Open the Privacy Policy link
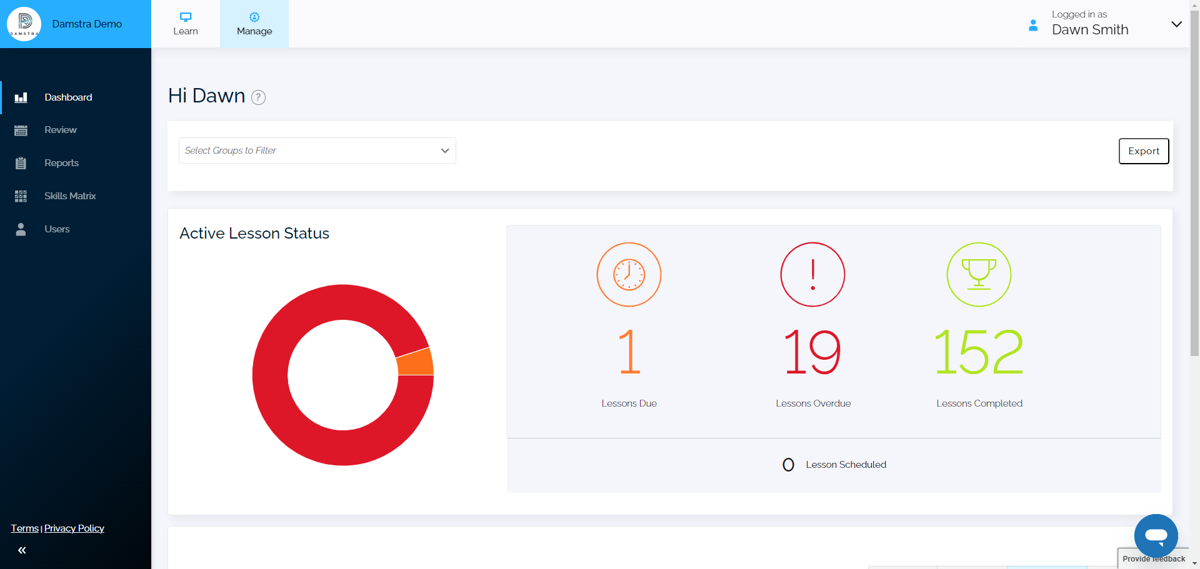This screenshot has height=569, width=1200. (x=74, y=528)
